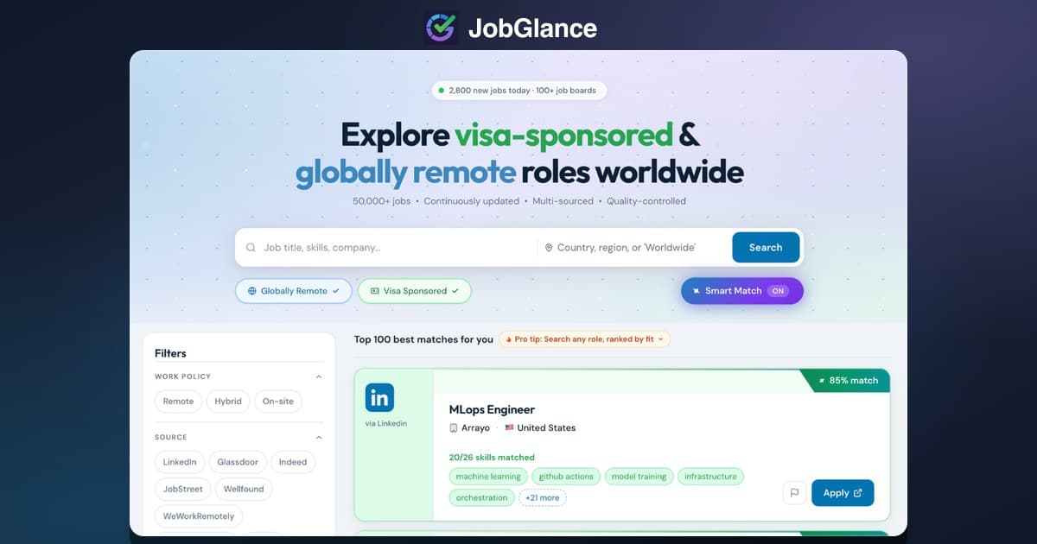Click the visa card icon in Visa Sponsored

374,291
